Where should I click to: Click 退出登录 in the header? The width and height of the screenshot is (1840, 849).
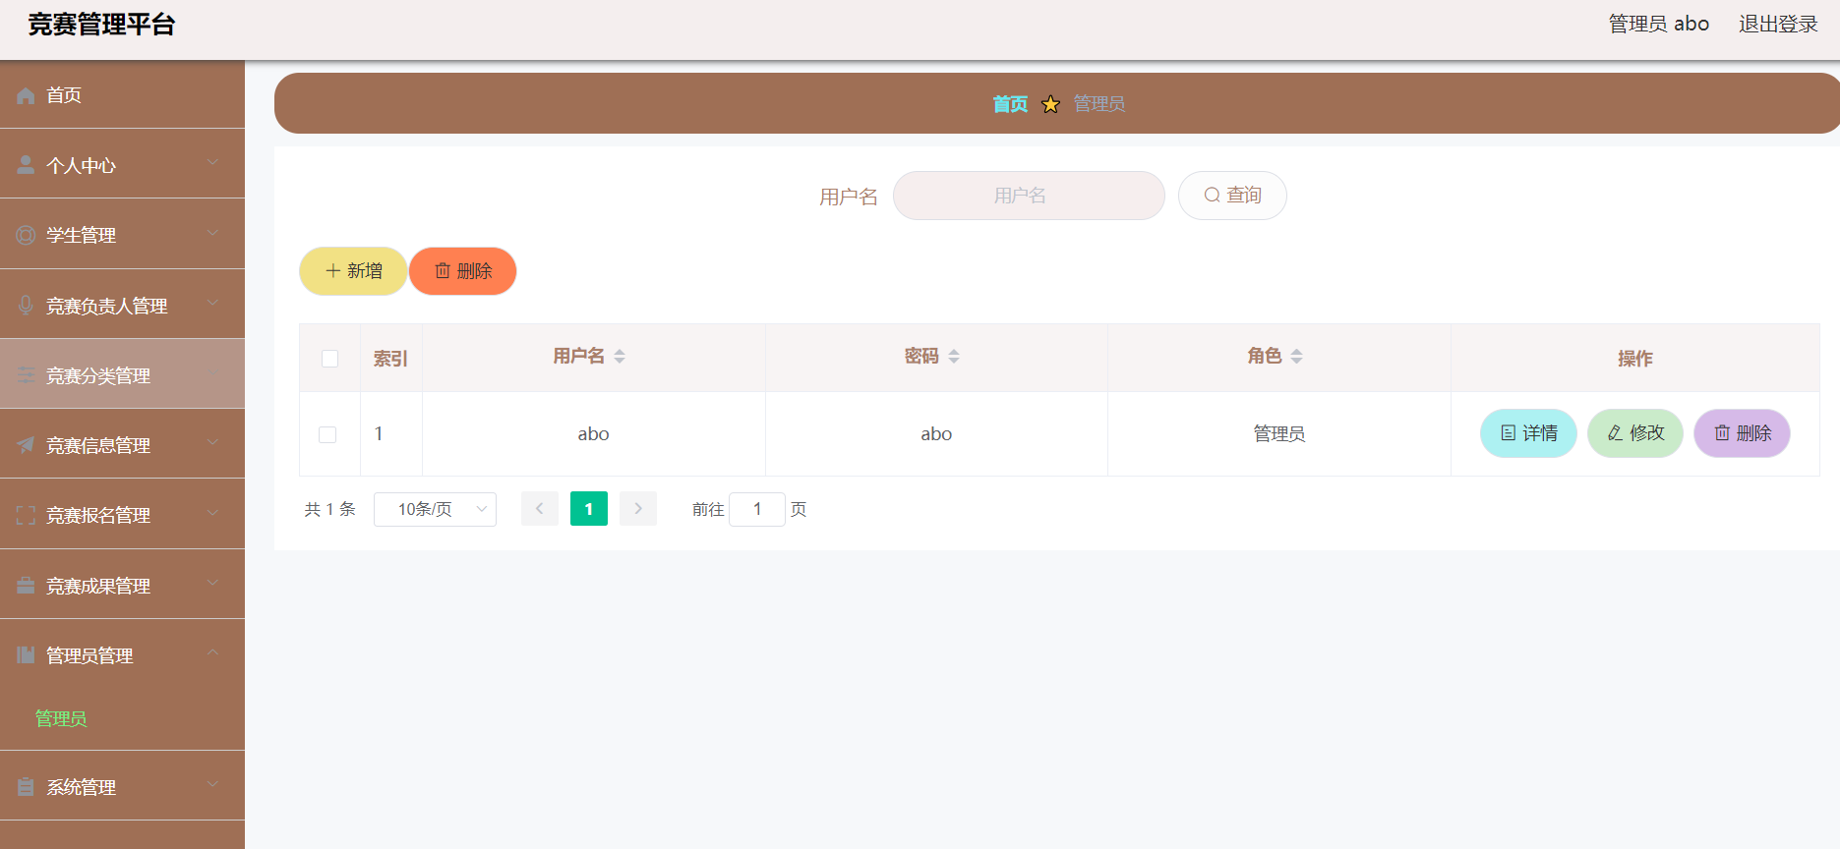pyautogui.click(x=1778, y=25)
